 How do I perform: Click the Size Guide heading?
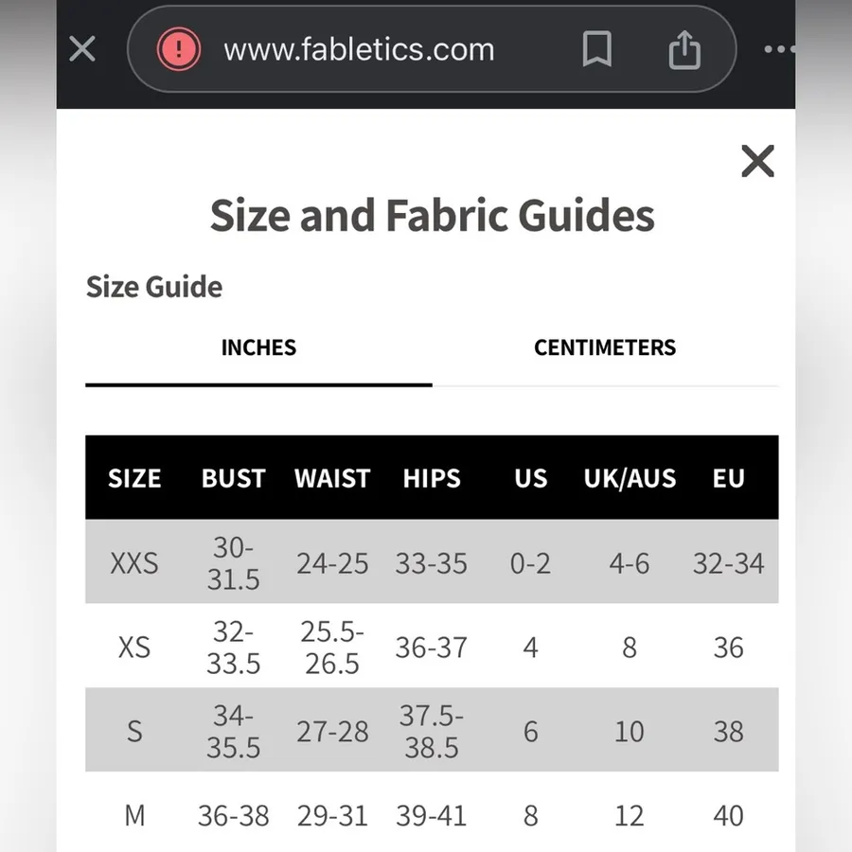154,286
